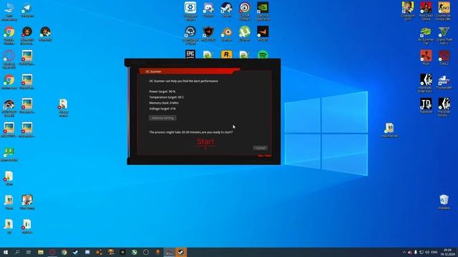Click the red Start text in OC Scanner
Screen dimensions: 458x257
pyautogui.click(x=205, y=142)
